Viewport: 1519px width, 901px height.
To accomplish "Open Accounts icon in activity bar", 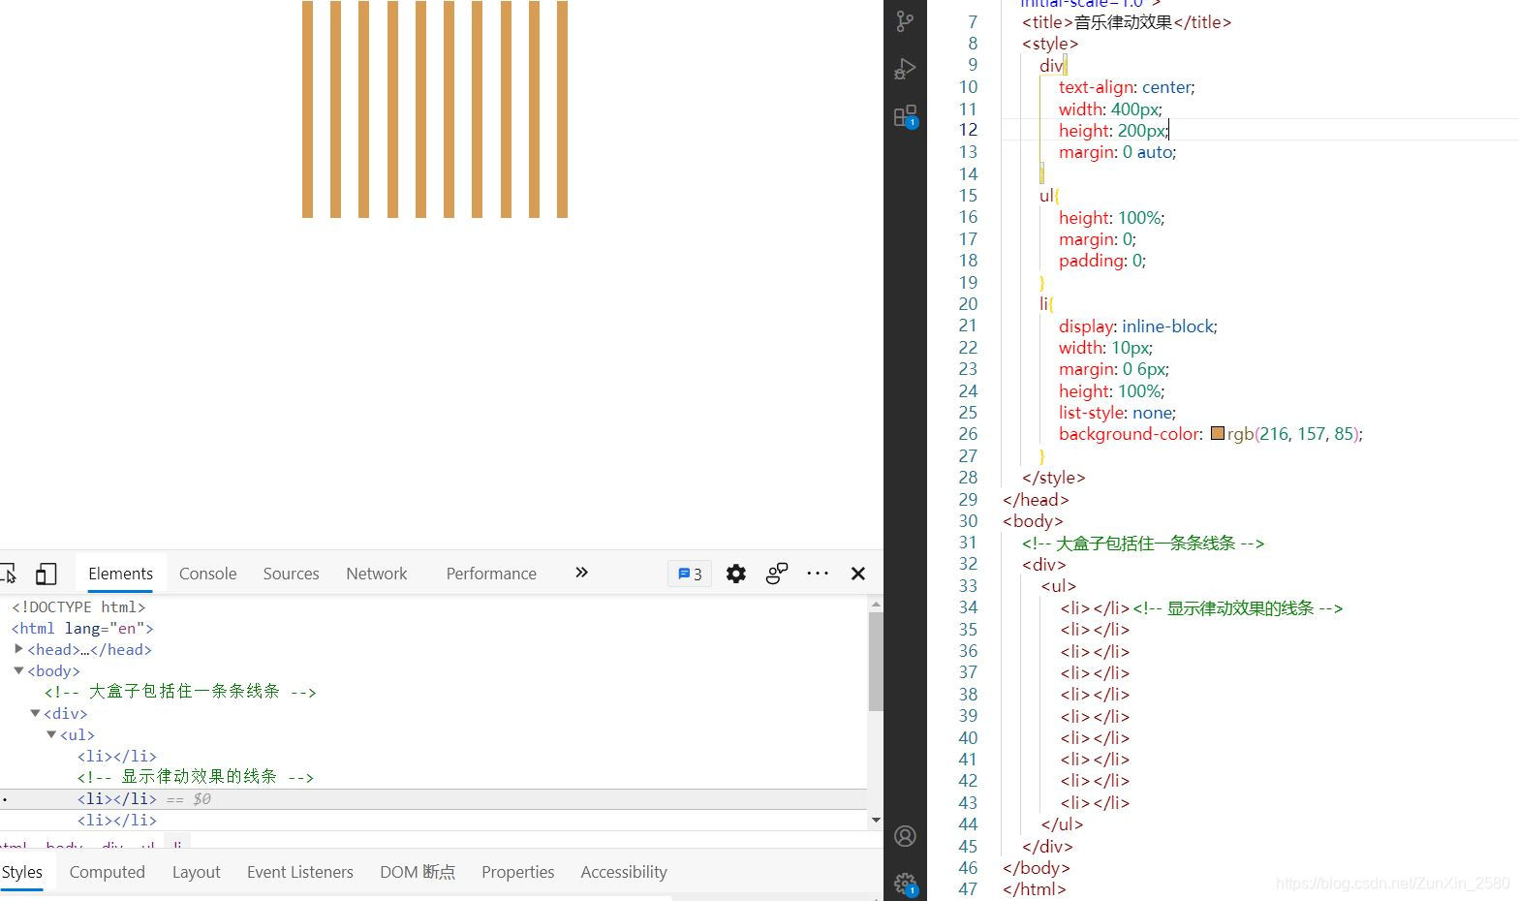I will click(x=905, y=836).
